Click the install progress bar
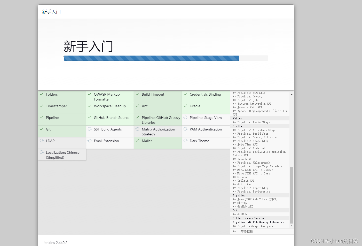The height and width of the screenshot is (246, 362). (x=166, y=58)
